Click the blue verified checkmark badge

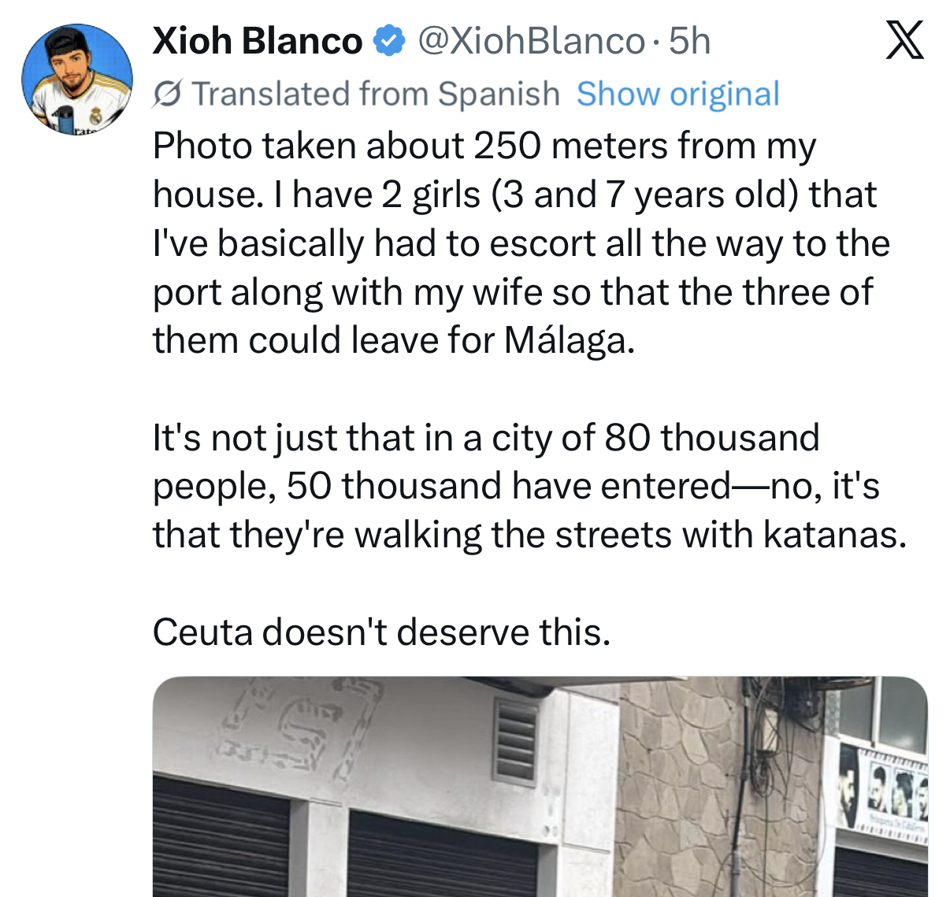388,41
